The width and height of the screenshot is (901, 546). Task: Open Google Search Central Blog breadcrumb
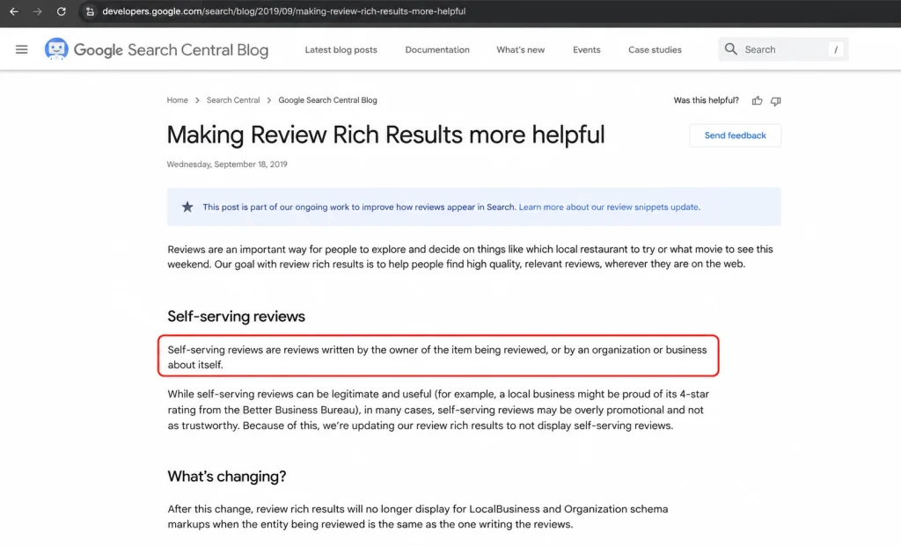327,100
